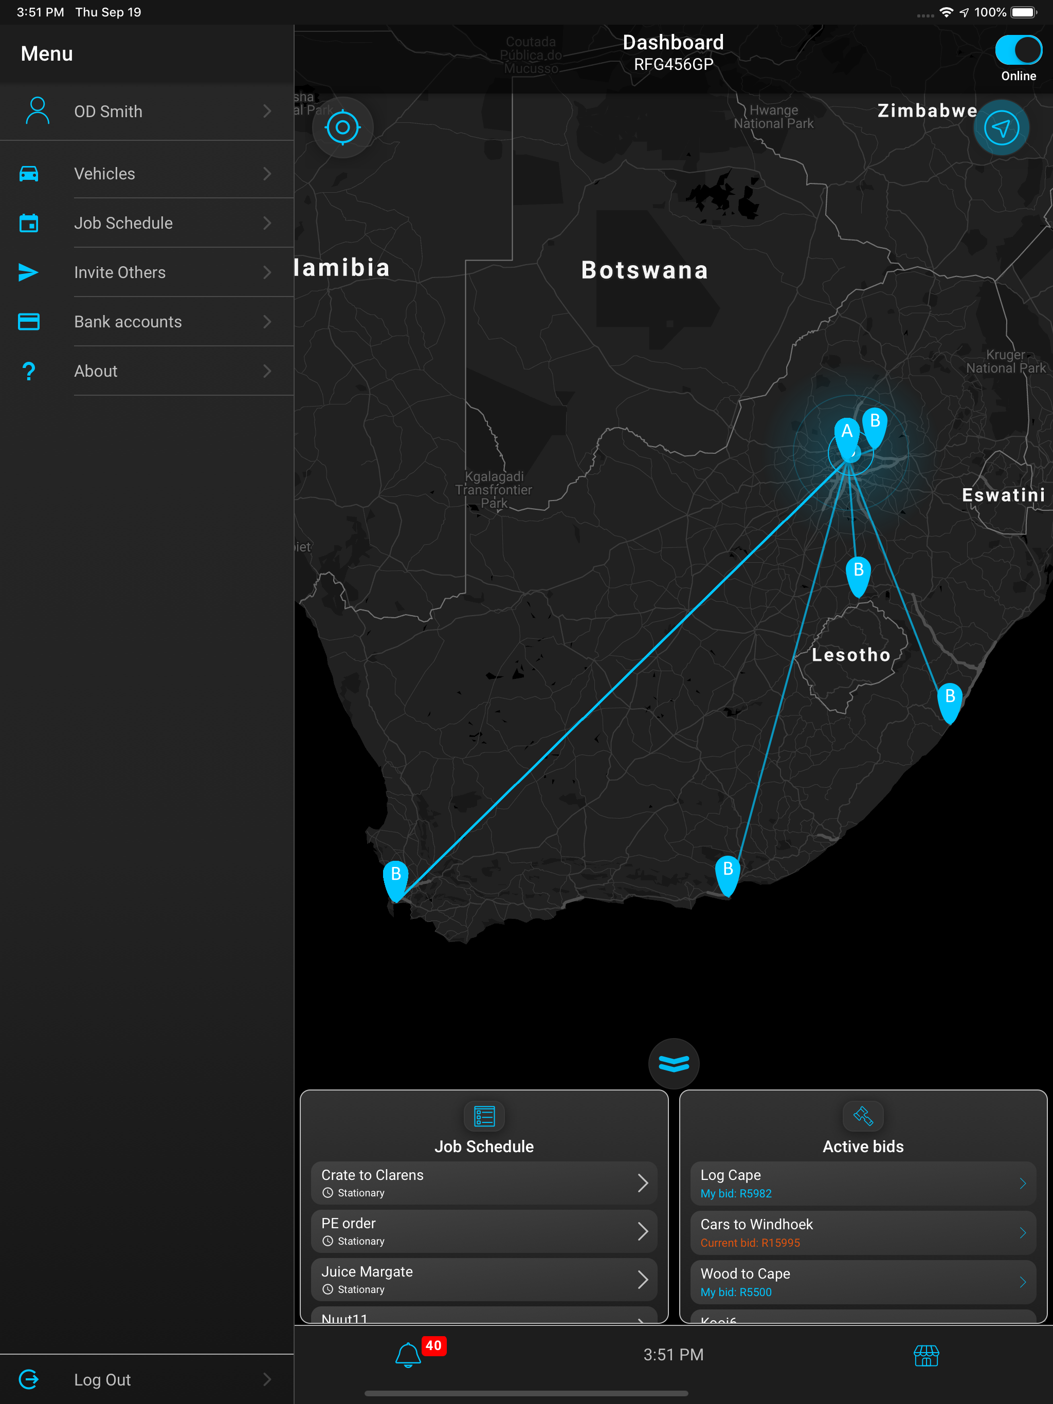
Task: Tap 'My bid: R5500' text
Action: (735, 1292)
